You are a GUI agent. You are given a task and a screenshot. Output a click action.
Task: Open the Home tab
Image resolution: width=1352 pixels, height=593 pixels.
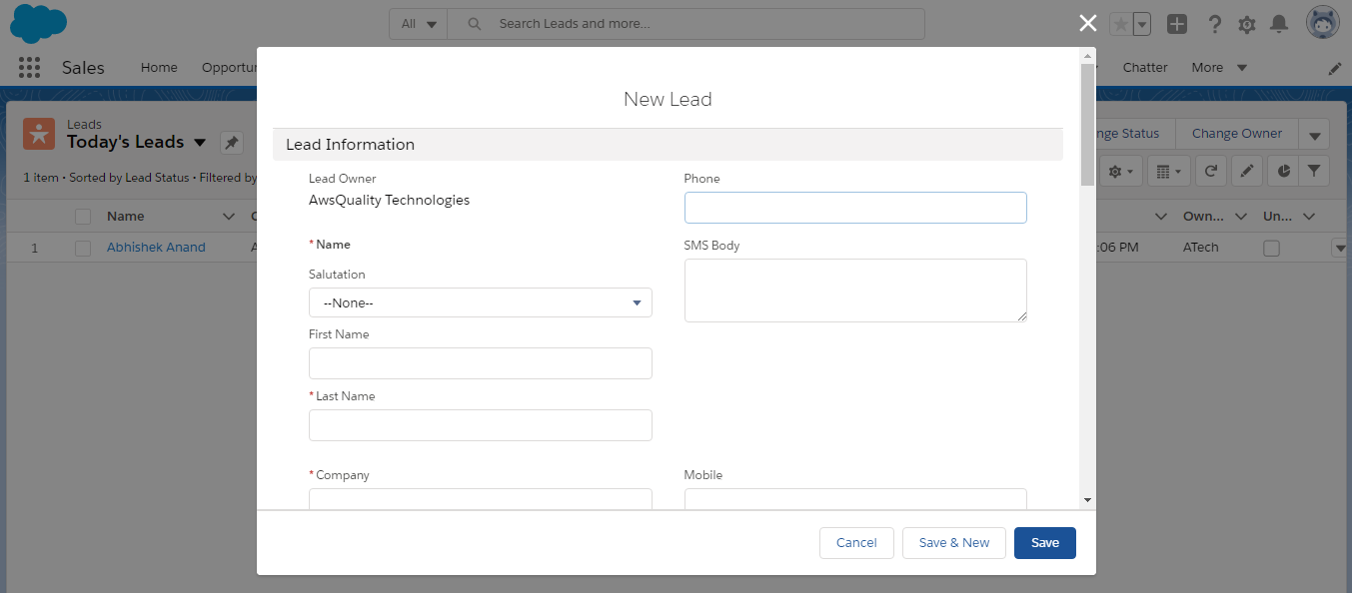tap(159, 68)
